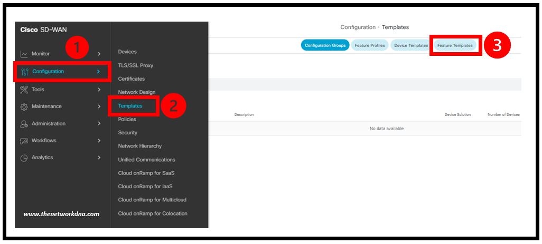The image size is (542, 244).
Task: Expand the Tools submenu chevron
Action: click(x=99, y=90)
